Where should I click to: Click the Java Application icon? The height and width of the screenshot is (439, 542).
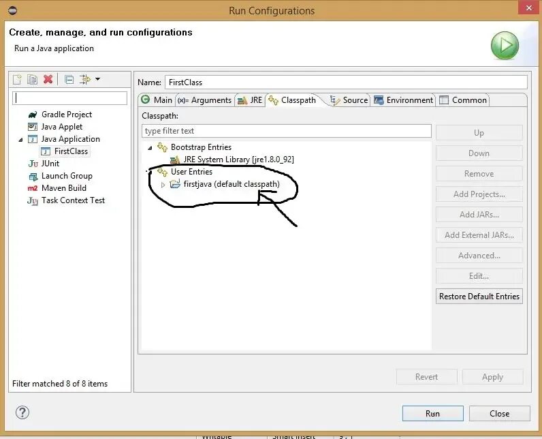click(33, 139)
